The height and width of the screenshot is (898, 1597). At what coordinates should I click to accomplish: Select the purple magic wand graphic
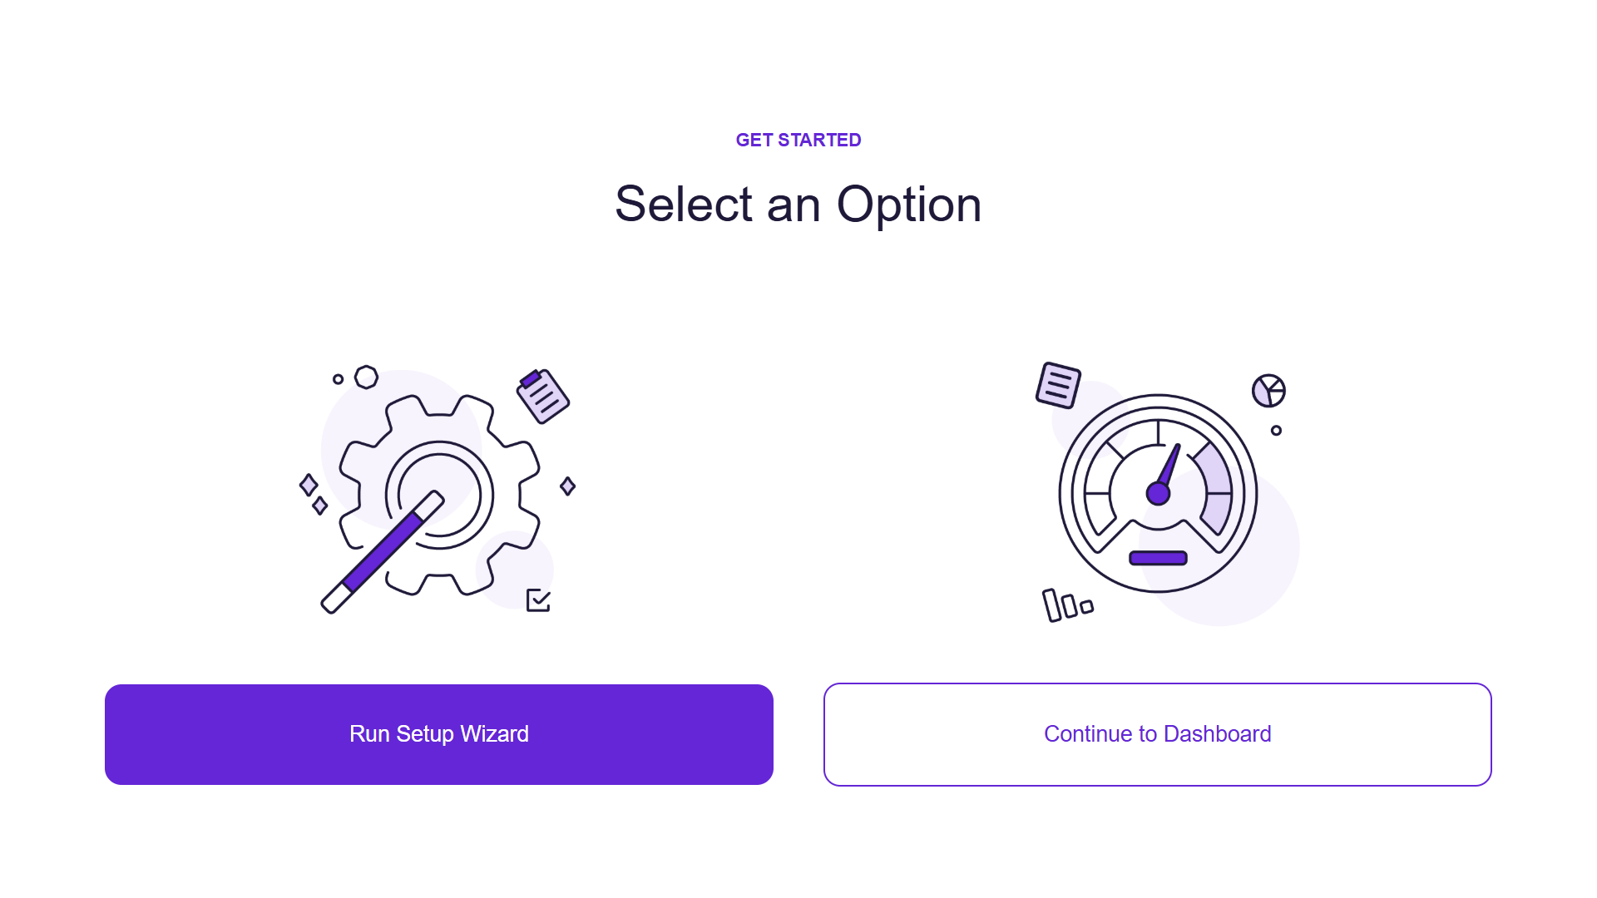click(383, 552)
